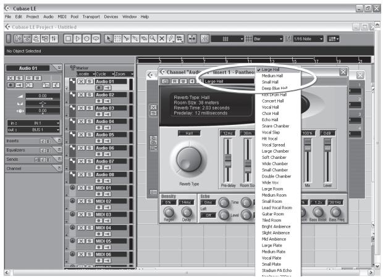
Task: Click the Show Info Line toolbar icon
Action: (27, 38)
